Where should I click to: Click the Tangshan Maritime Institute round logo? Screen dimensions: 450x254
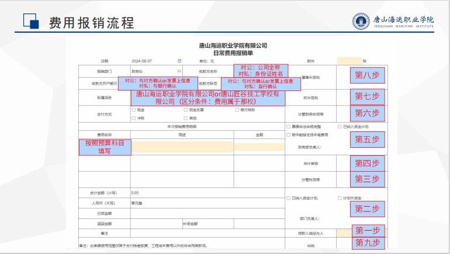[x=361, y=21]
